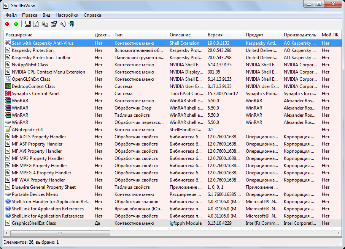Open the Настройки menu
345x249 pixels.
(67, 15)
